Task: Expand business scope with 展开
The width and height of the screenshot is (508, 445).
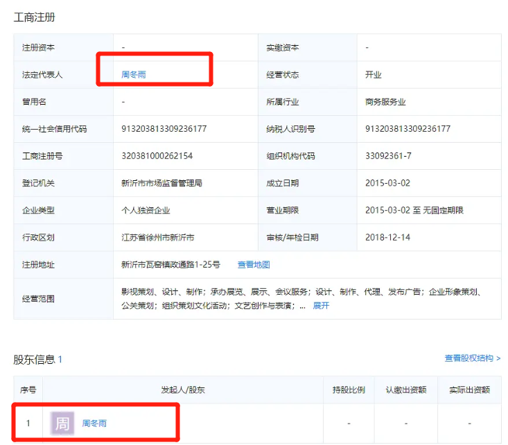Action: [x=321, y=305]
